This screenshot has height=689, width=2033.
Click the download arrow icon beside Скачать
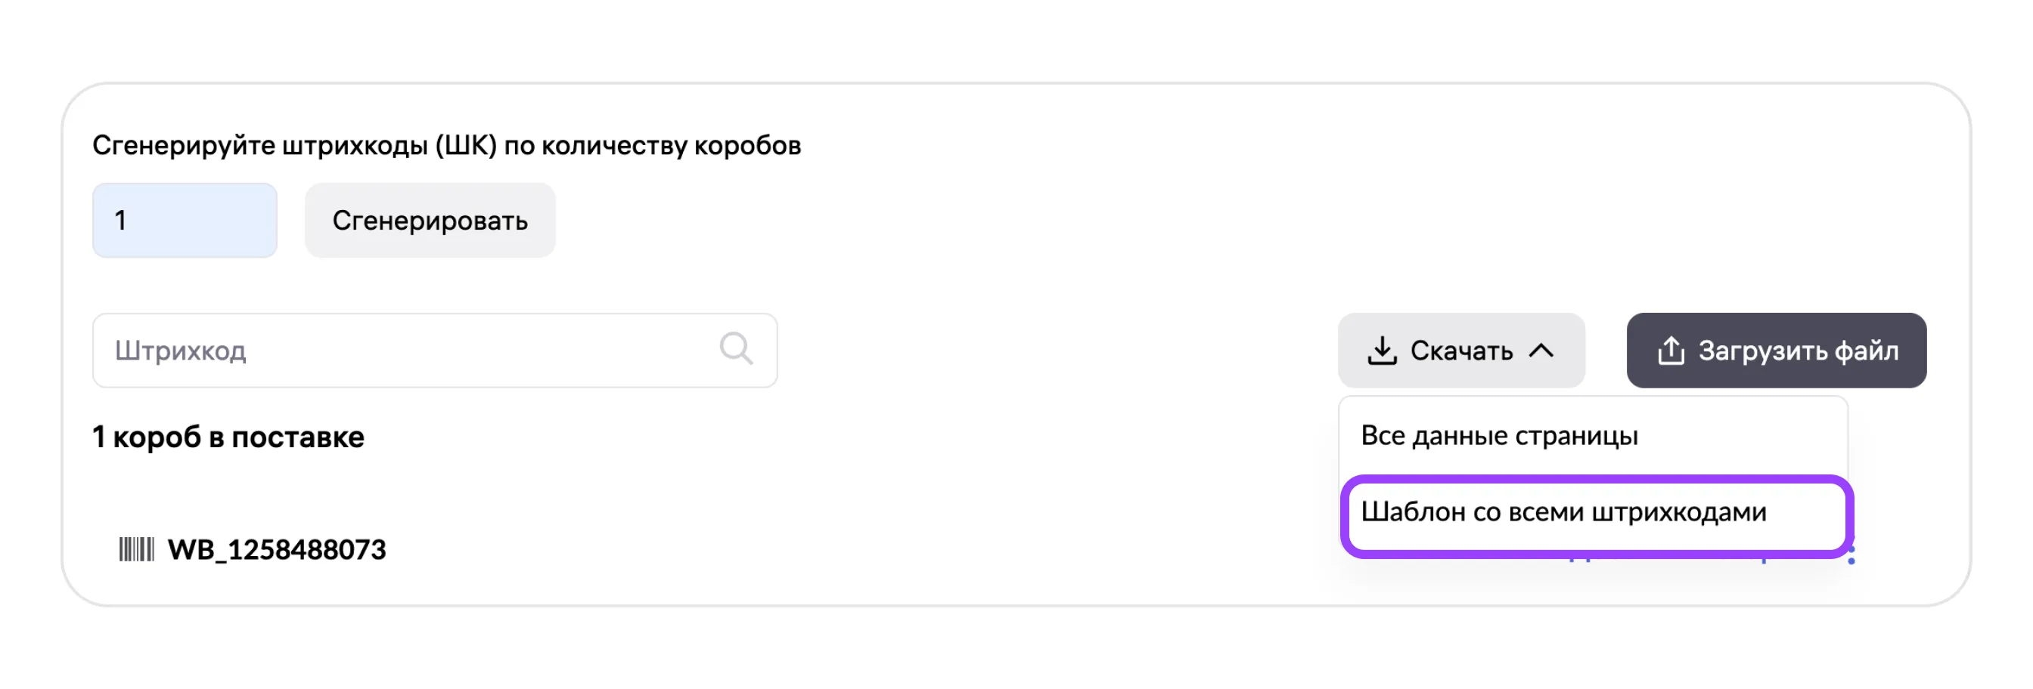(x=1381, y=351)
